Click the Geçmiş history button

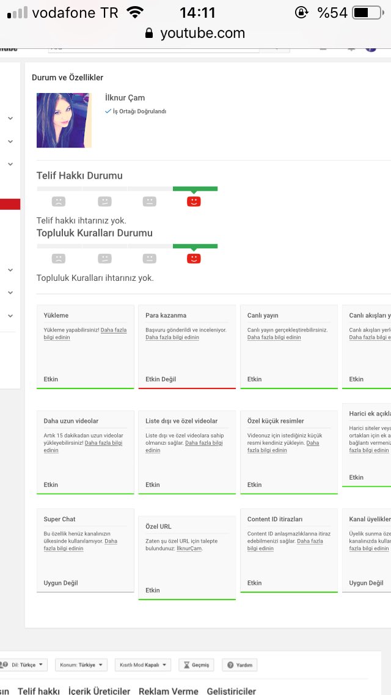pos(197,665)
